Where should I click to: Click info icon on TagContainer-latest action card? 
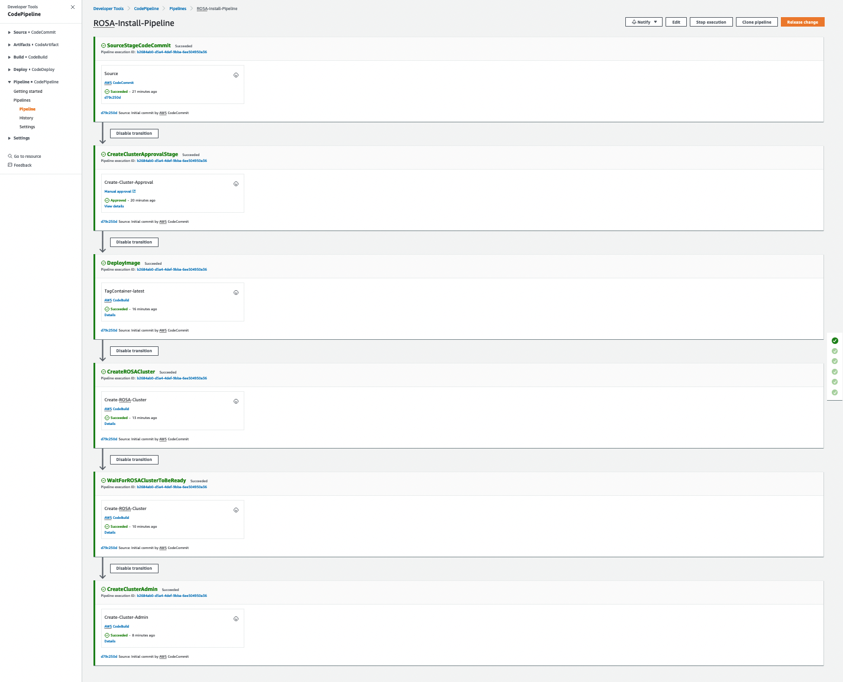coord(236,293)
